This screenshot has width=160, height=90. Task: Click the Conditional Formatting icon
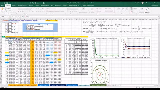pos(83,9)
